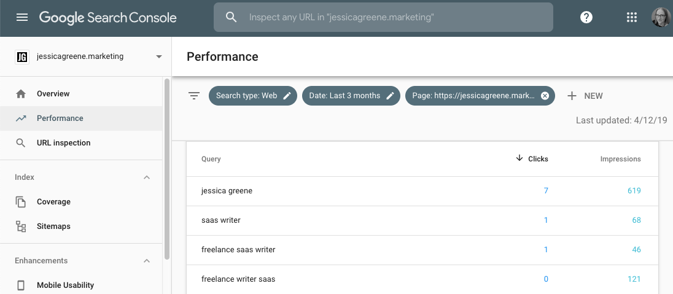Click the 0 clicks value
Screen dimensions: 673x294
546,279
